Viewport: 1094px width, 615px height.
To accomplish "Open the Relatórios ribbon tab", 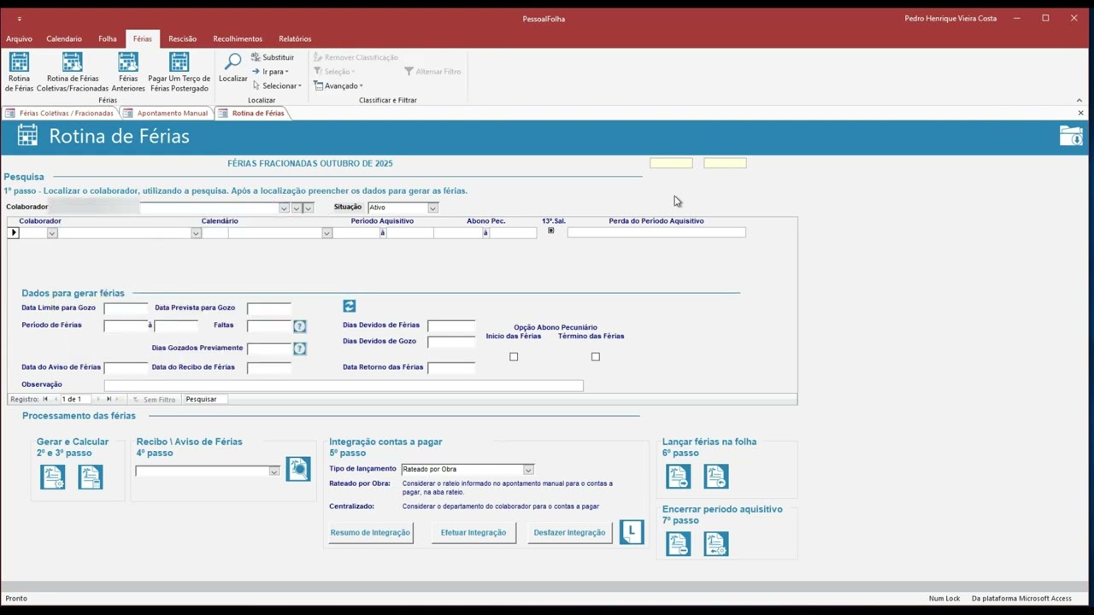I will (295, 38).
